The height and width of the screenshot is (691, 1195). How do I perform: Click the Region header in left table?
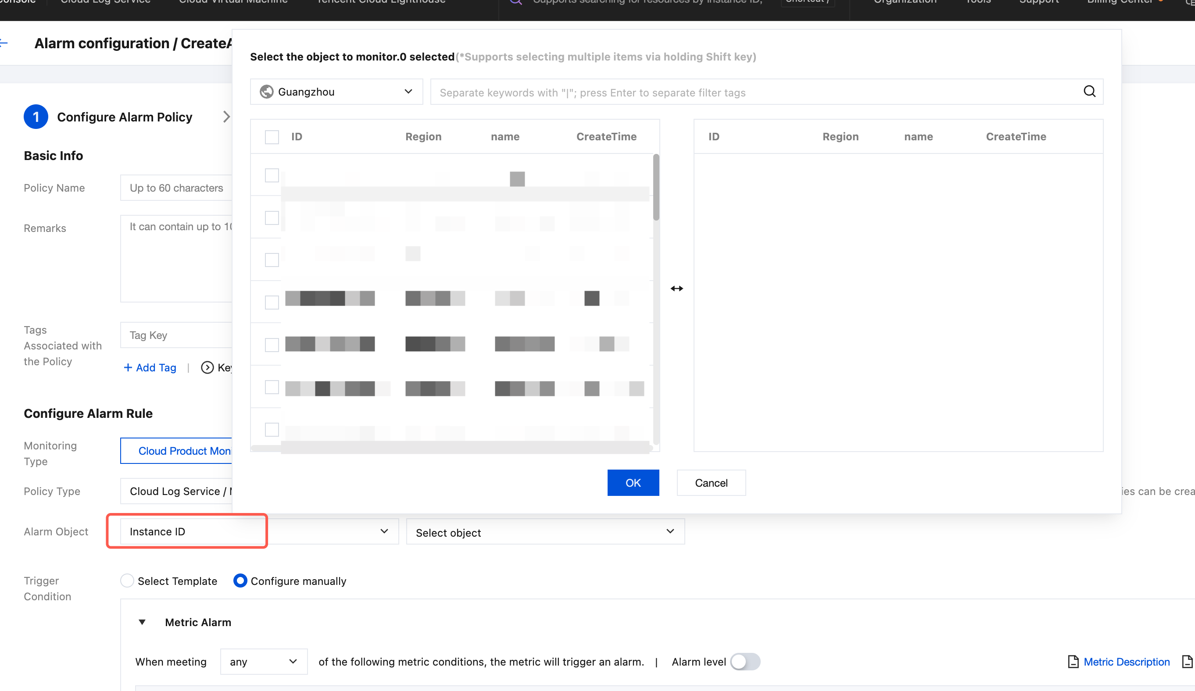(x=423, y=136)
